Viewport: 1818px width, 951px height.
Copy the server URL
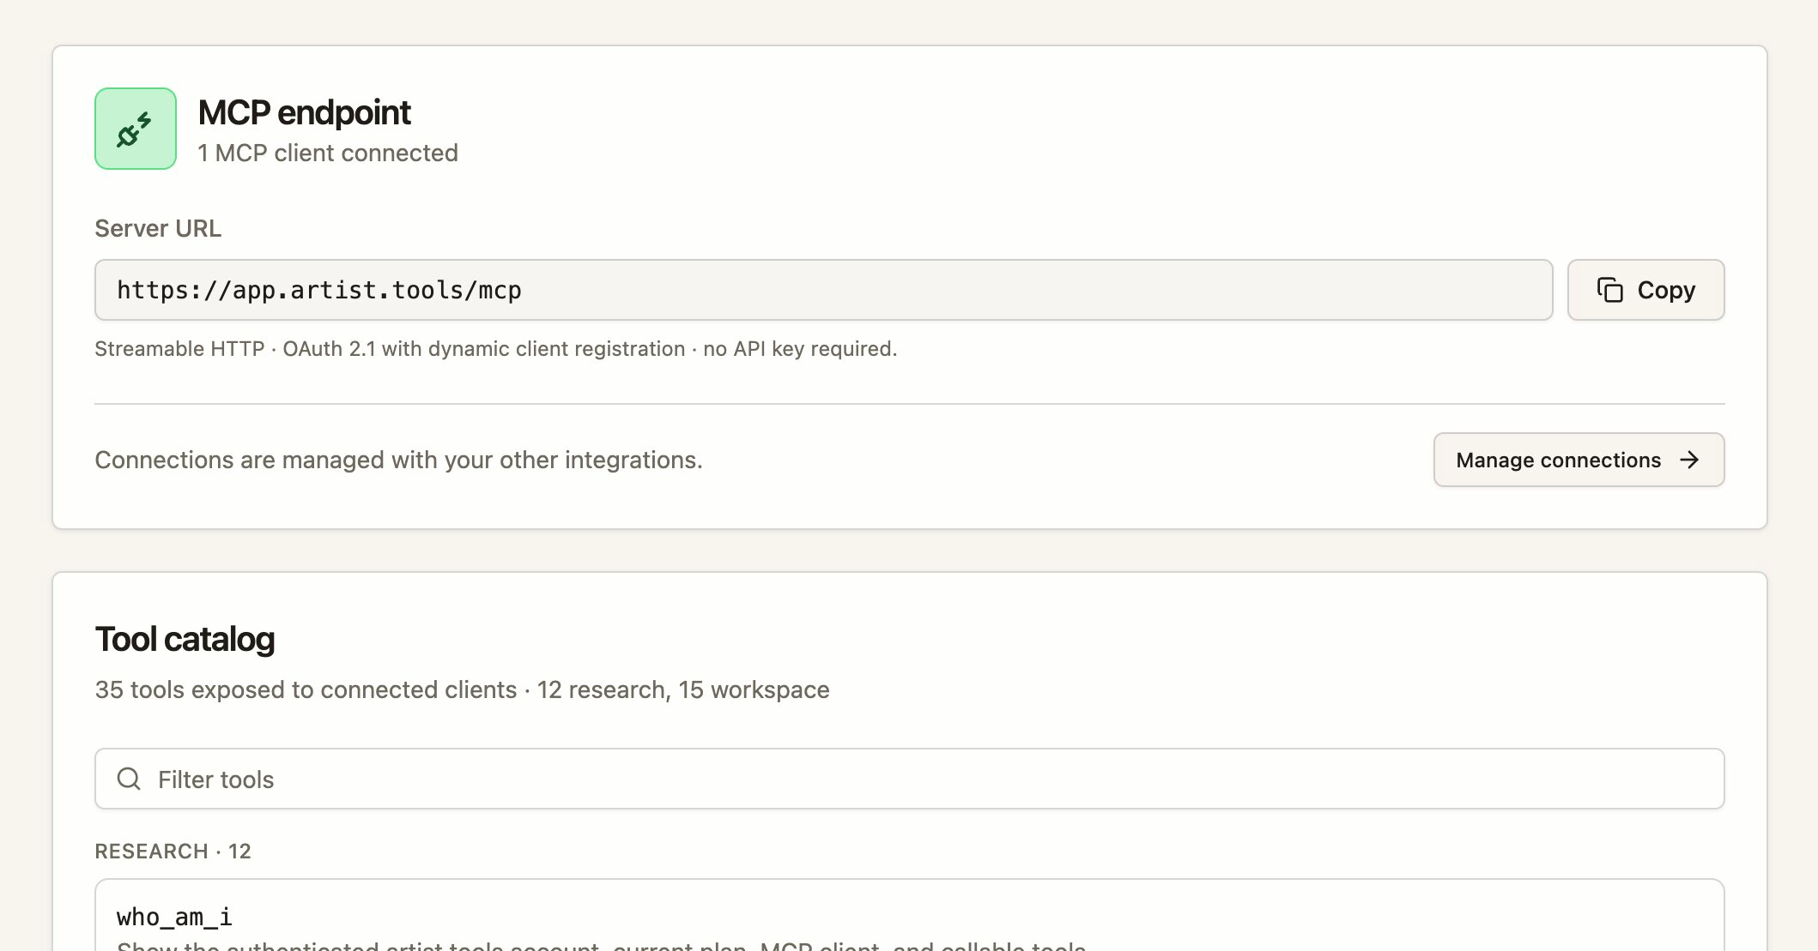[1645, 290]
